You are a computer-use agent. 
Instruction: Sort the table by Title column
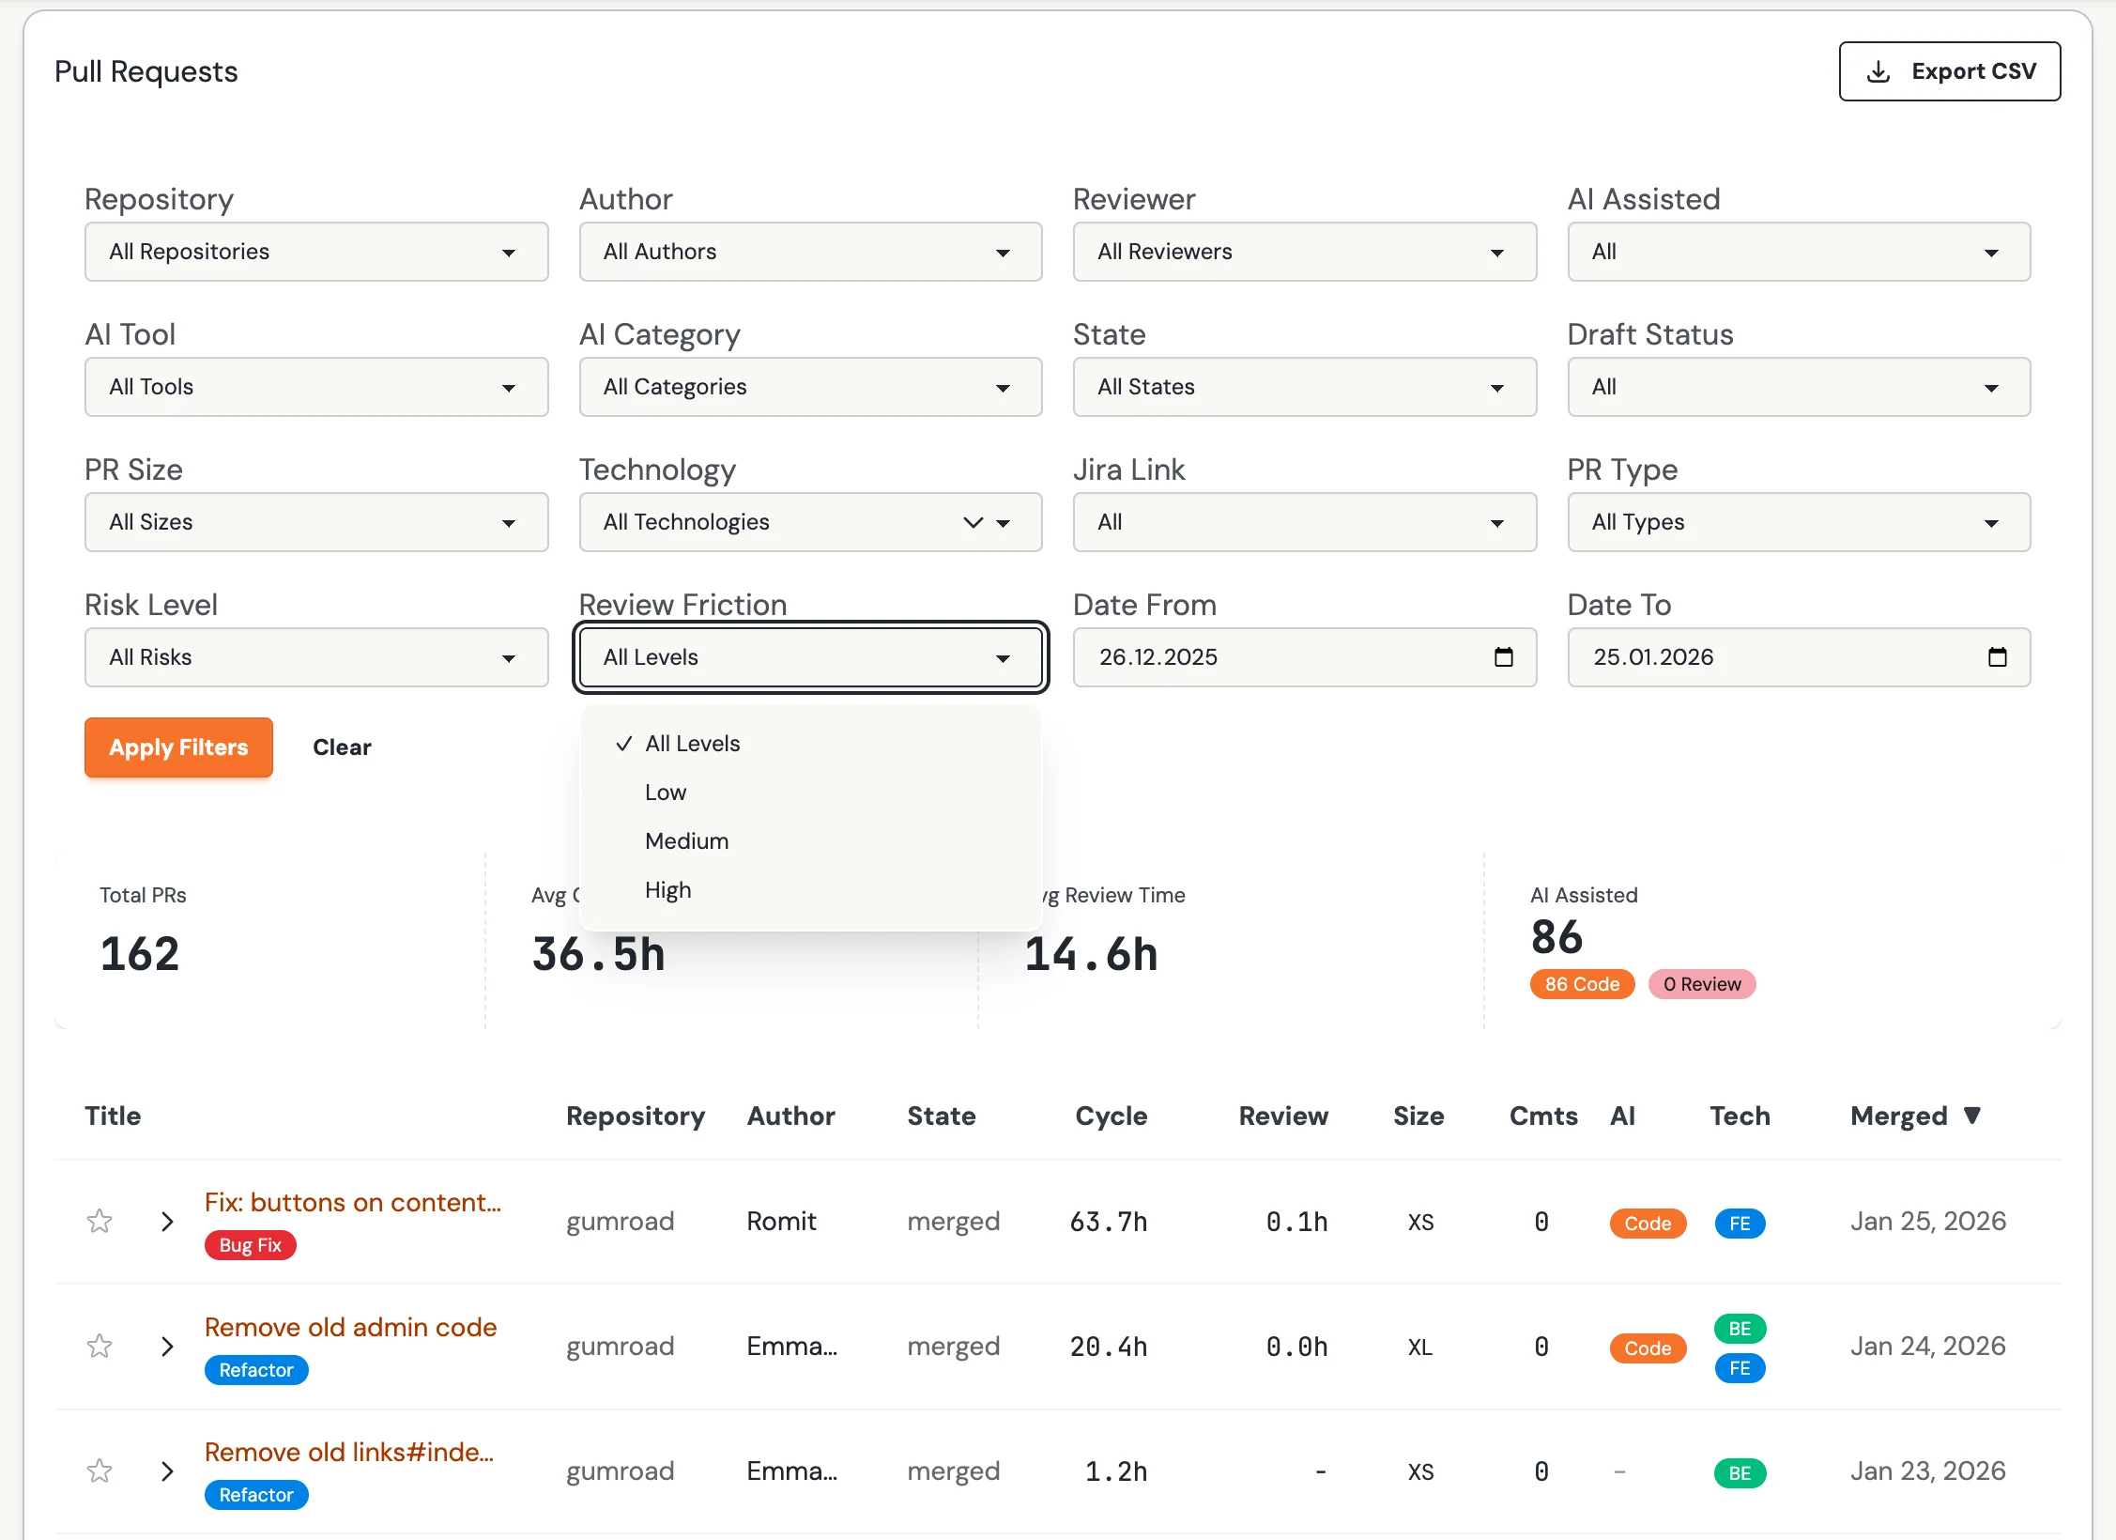(113, 1116)
